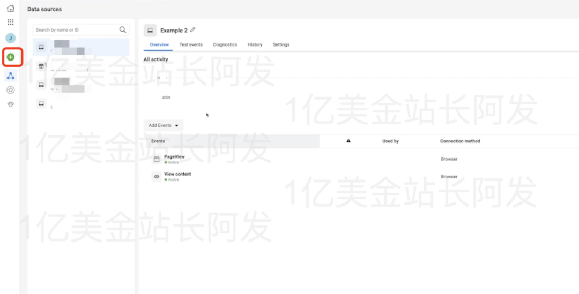Open the Add Events dropdown
The height and width of the screenshot is (294, 579).
(163, 125)
